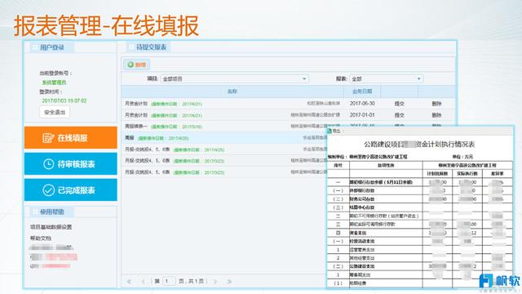Viewport: 522px width, 294px height.
Task: Click the 单位：万元 label in popup
Action: click(x=462, y=157)
